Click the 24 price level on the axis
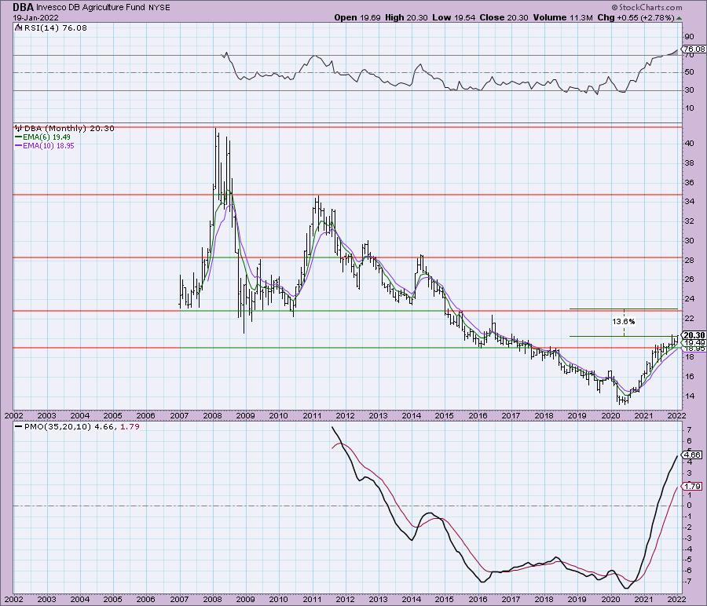Screen dimensions: 707x606 click(689, 299)
